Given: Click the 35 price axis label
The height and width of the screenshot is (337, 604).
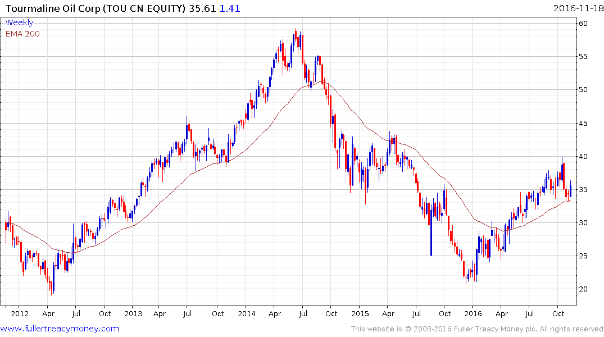Looking at the screenshot, I should pyautogui.click(x=583, y=189).
